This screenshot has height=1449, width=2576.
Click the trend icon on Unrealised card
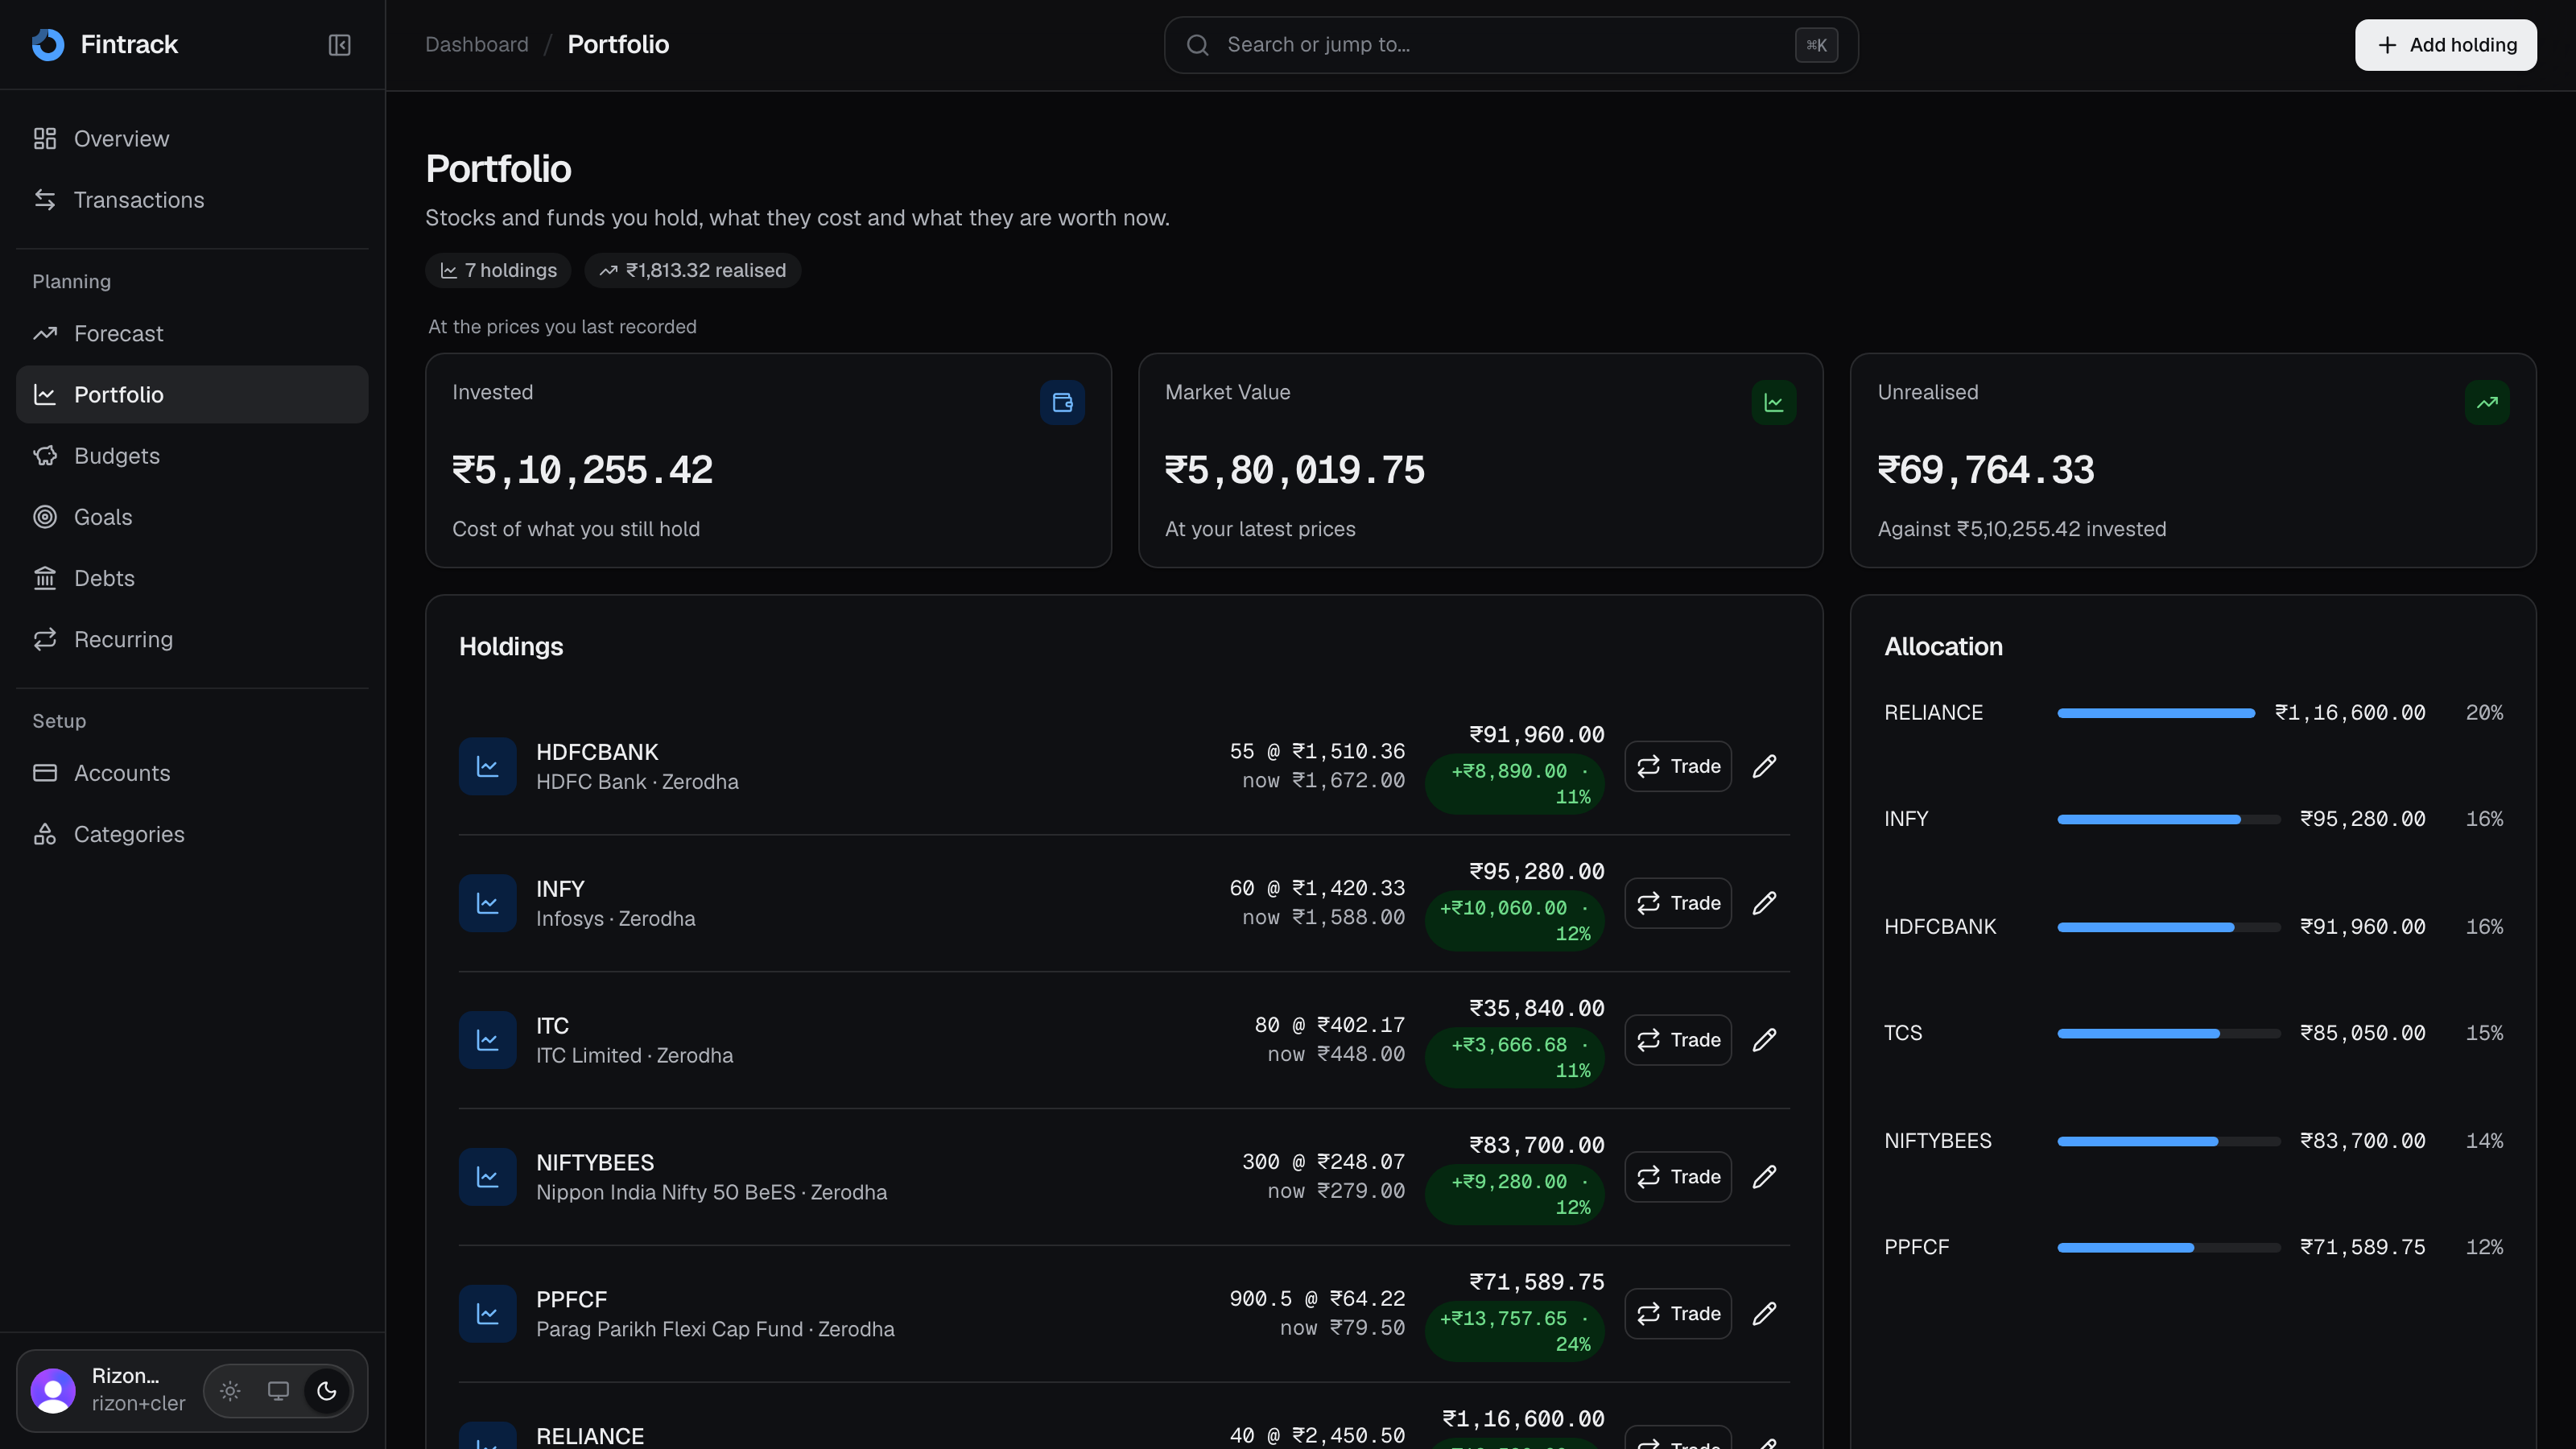coord(2487,403)
